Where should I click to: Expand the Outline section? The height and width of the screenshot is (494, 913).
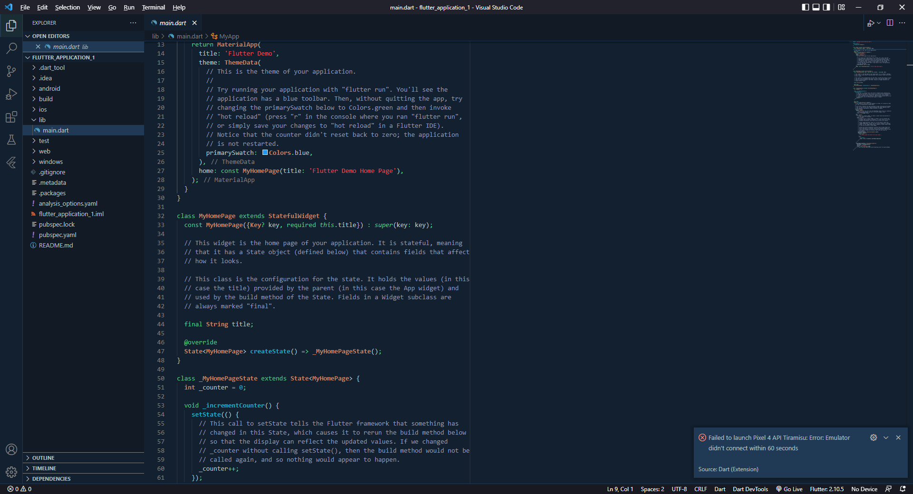tap(83, 458)
